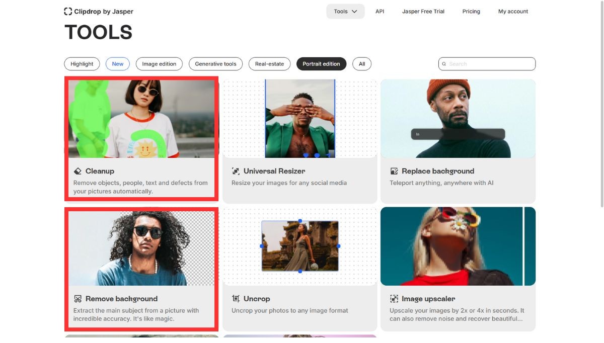Open the Image upscaler title

point(428,299)
